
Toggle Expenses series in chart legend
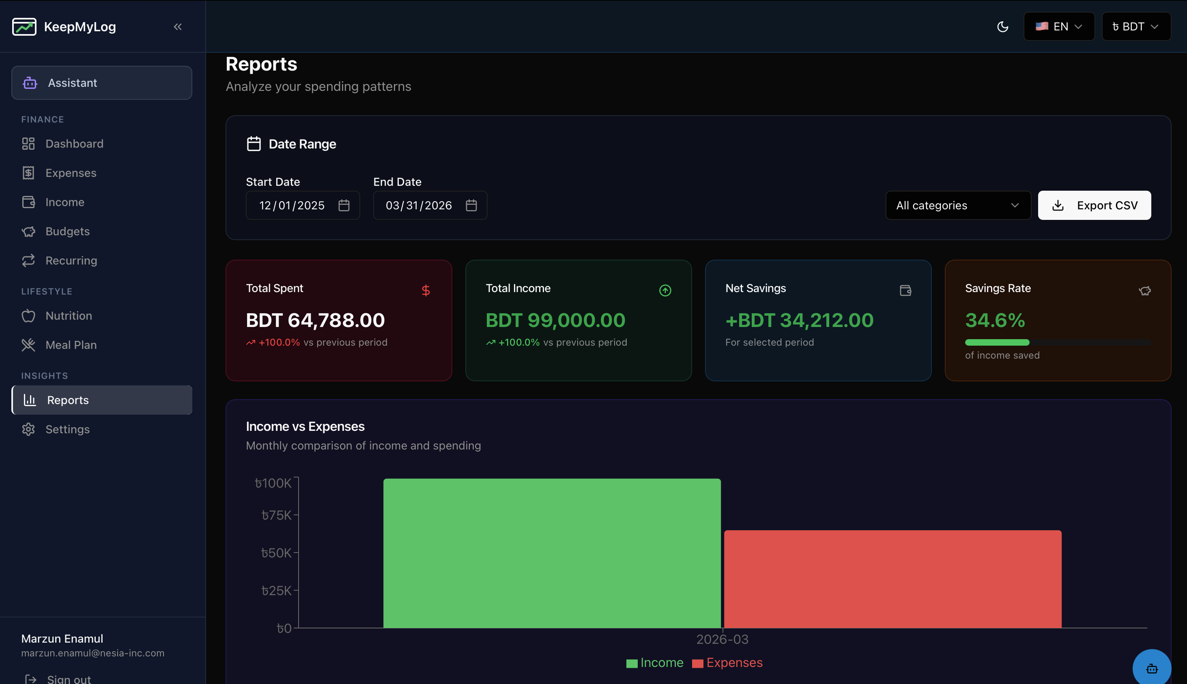pos(727,663)
